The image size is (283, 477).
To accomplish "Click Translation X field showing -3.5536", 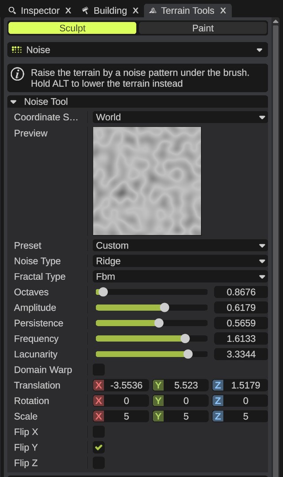I will click(x=126, y=385).
